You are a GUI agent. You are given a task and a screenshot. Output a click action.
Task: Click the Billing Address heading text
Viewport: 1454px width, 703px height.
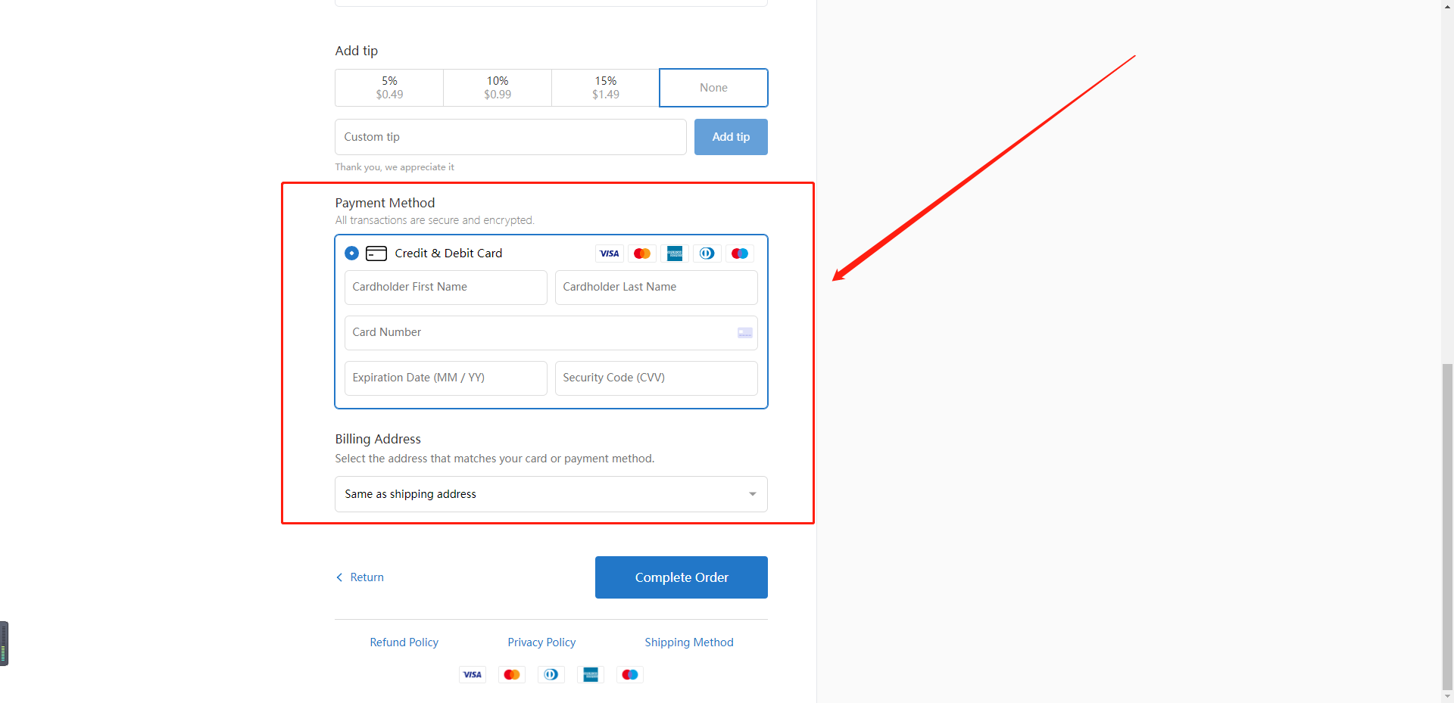[x=378, y=439]
